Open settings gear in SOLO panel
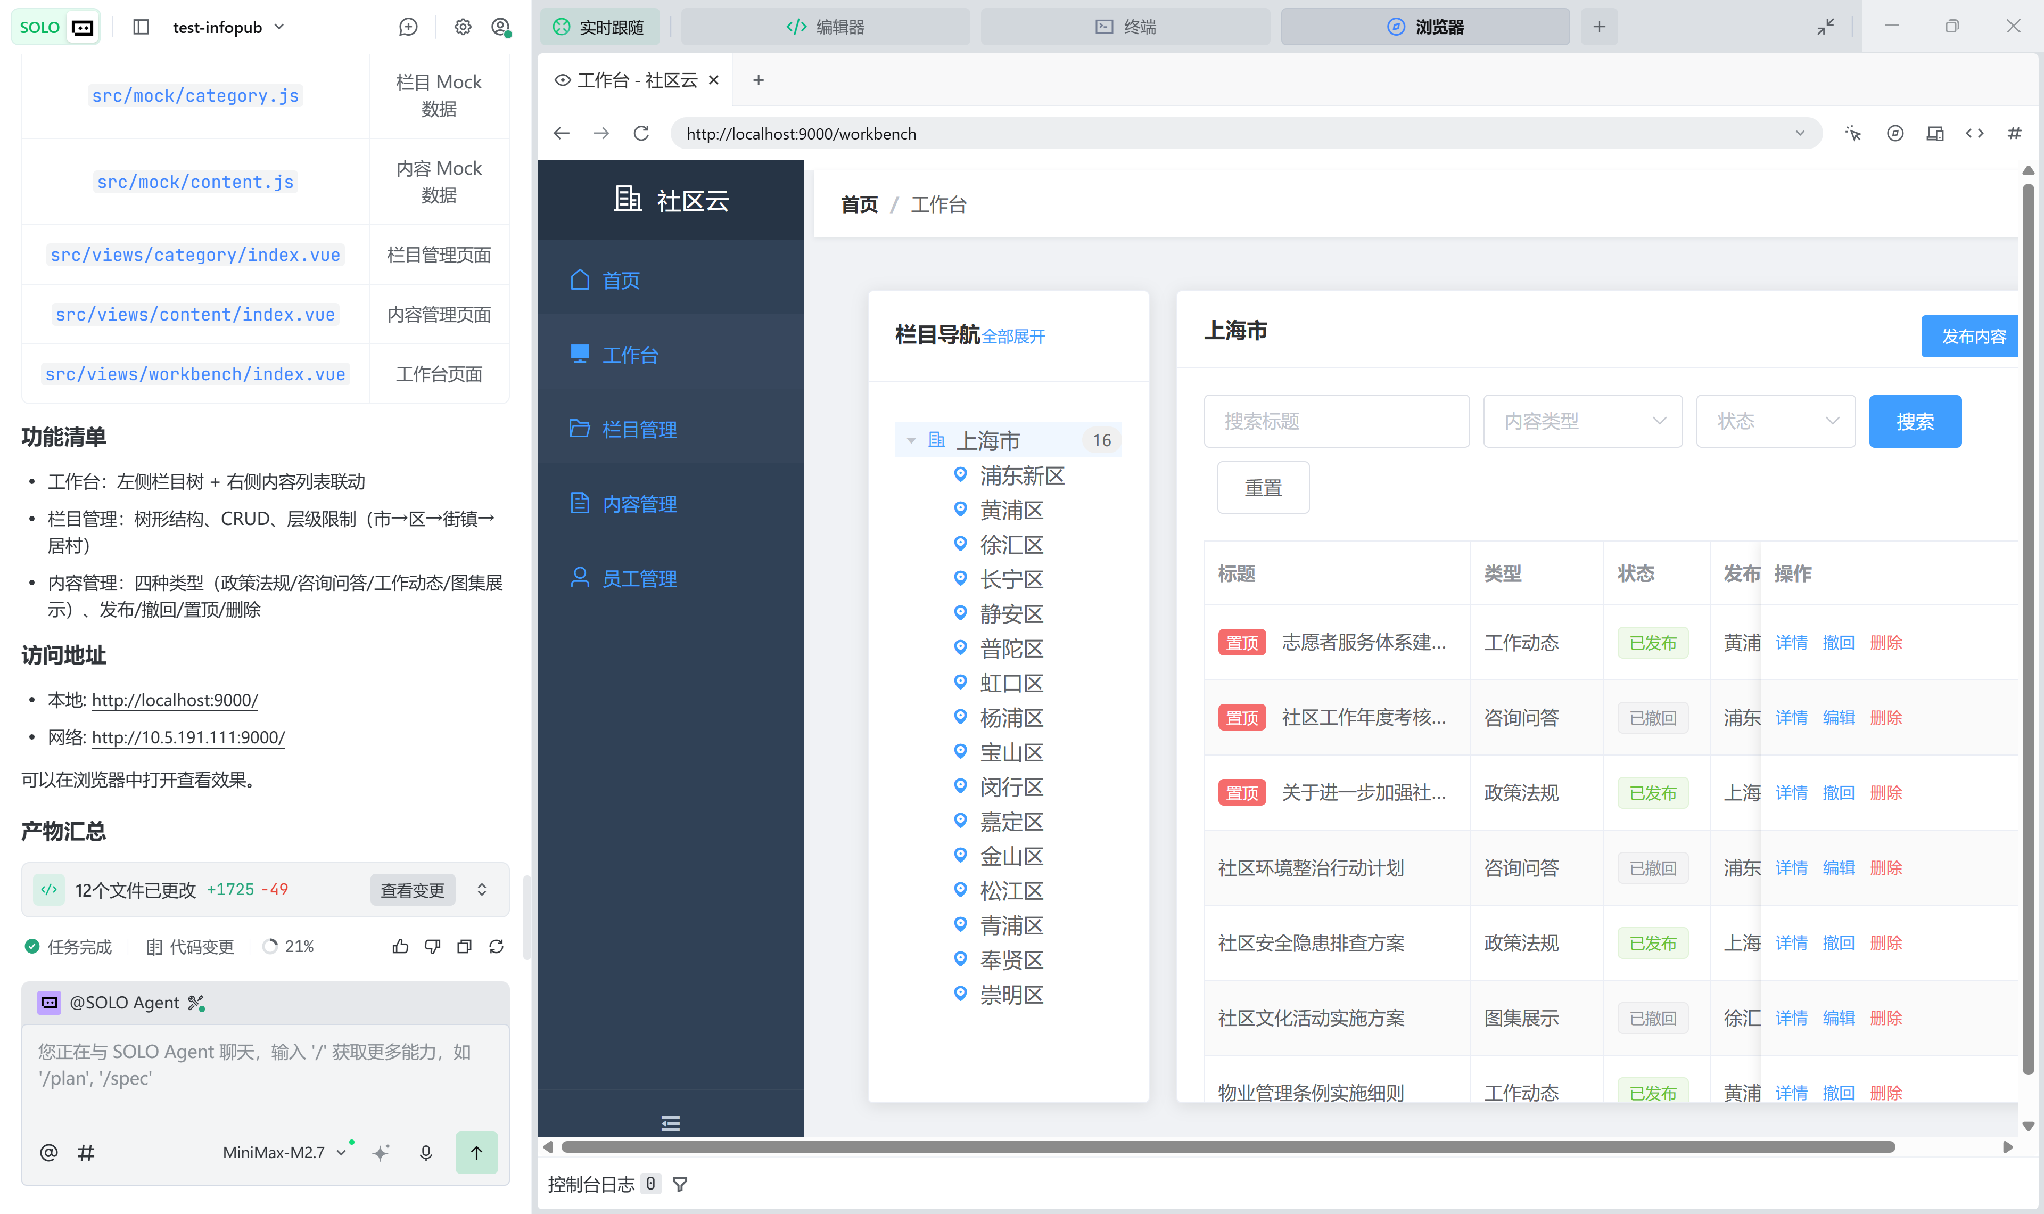 click(x=463, y=27)
